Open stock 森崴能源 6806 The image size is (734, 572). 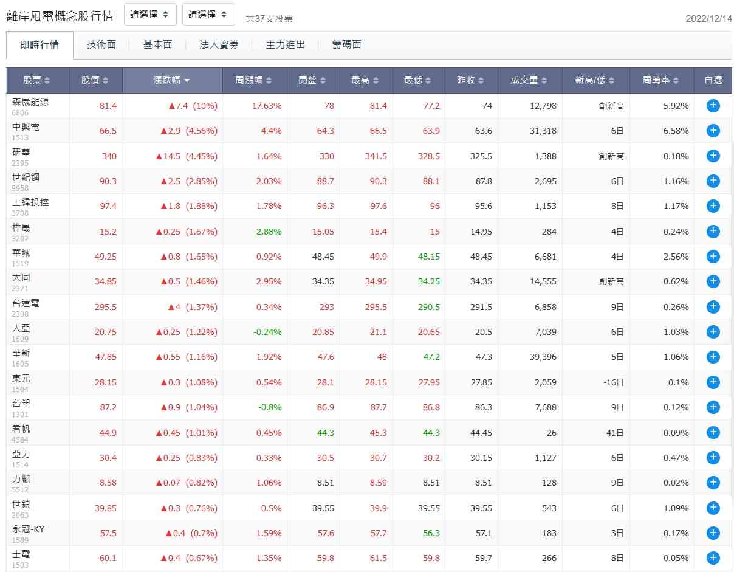pyautogui.click(x=30, y=106)
